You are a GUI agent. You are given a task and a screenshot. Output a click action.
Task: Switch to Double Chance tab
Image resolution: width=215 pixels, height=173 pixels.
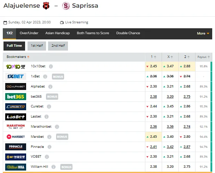point(128,33)
